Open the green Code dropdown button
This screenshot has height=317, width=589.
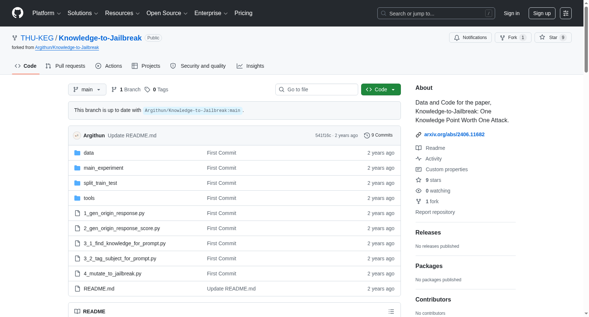click(x=381, y=89)
